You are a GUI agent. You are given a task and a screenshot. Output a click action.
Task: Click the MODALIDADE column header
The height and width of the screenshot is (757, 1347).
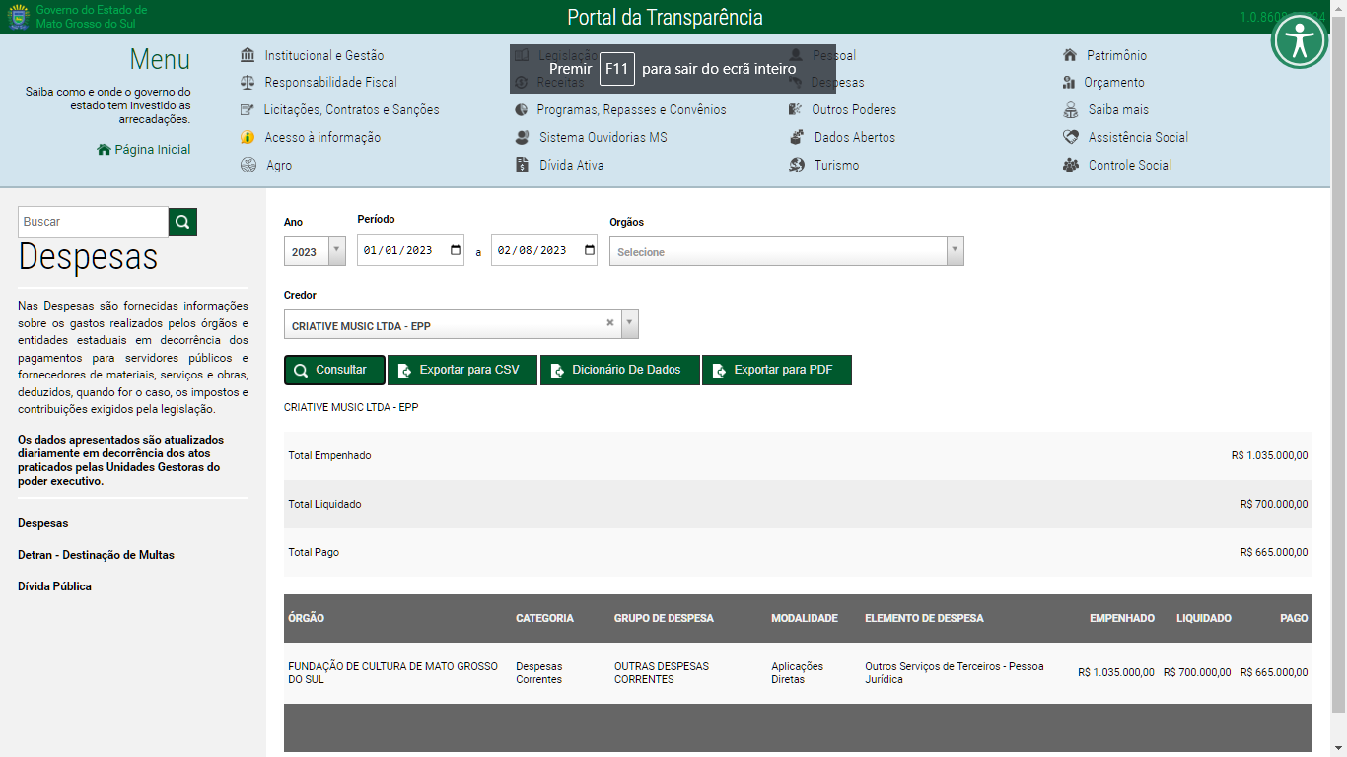point(805,618)
